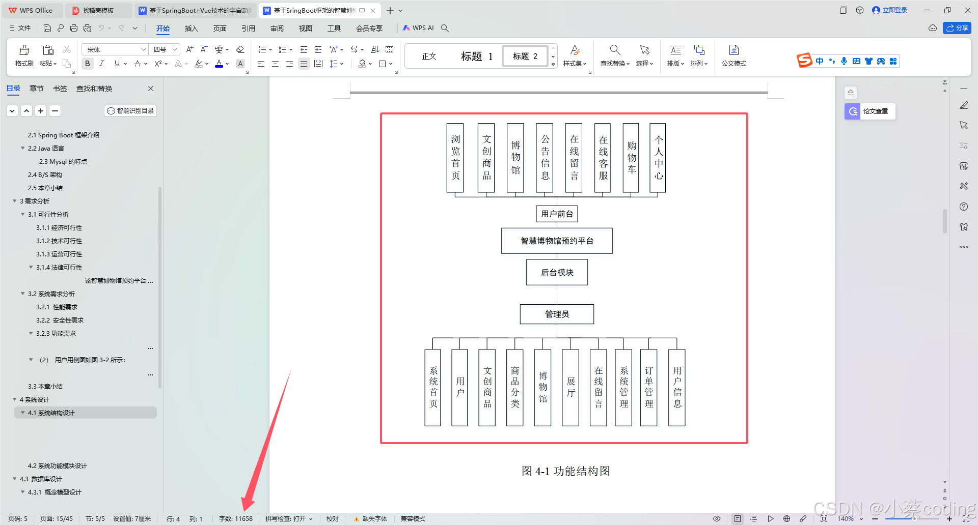Open the 文件 (File) menu

pos(20,28)
